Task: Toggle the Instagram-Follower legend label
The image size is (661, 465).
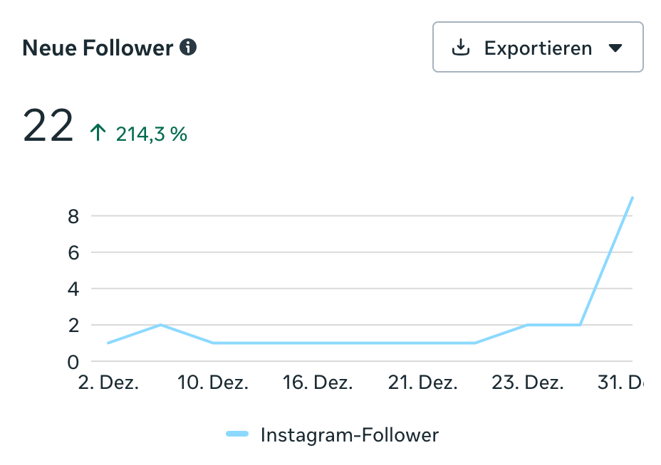Action: tap(350, 434)
